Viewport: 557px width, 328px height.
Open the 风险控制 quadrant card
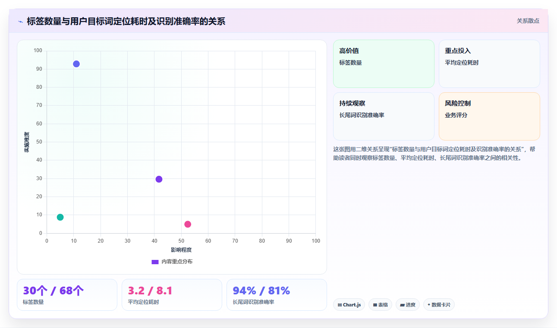489,116
